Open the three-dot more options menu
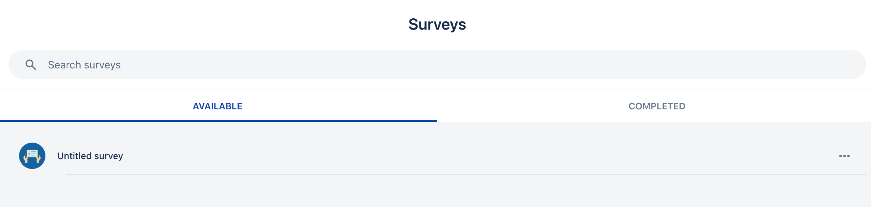 coord(844,156)
